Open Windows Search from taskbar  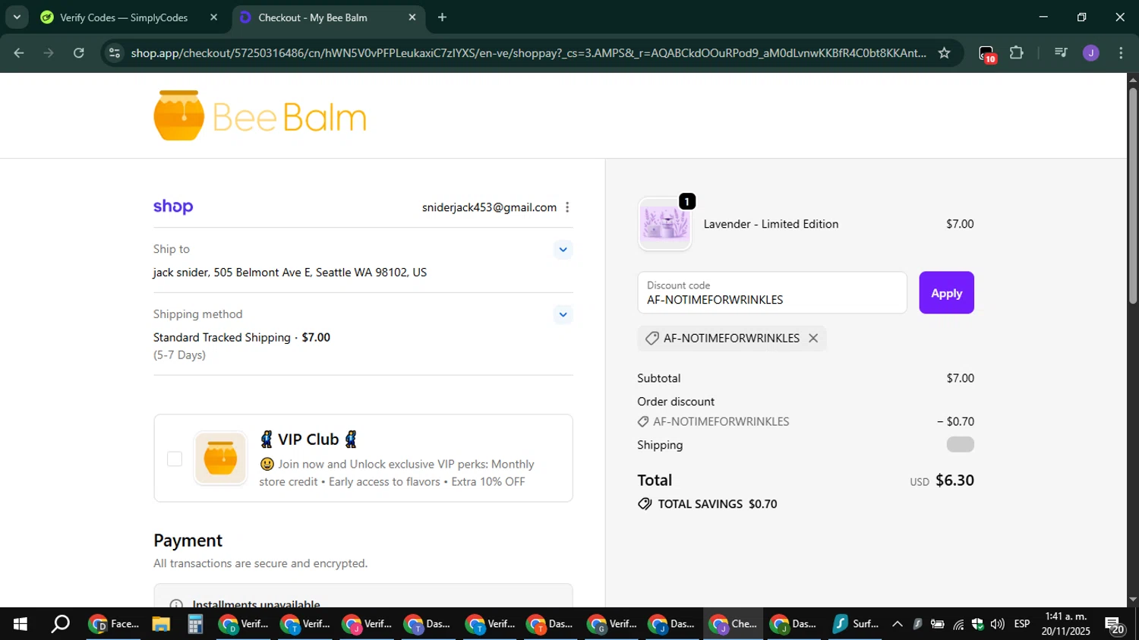(60, 624)
